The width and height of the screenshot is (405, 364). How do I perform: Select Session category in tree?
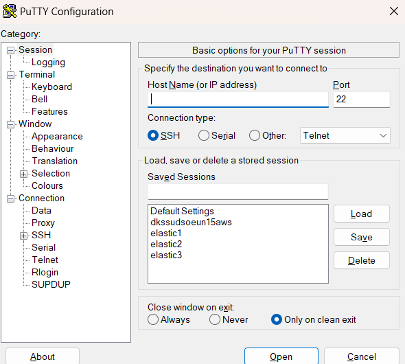coord(36,49)
